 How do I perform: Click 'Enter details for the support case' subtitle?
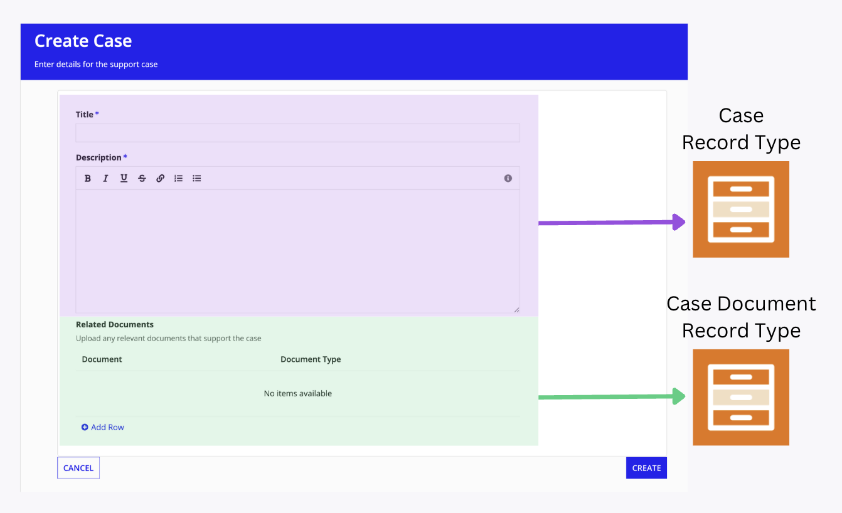pyautogui.click(x=96, y=65)
